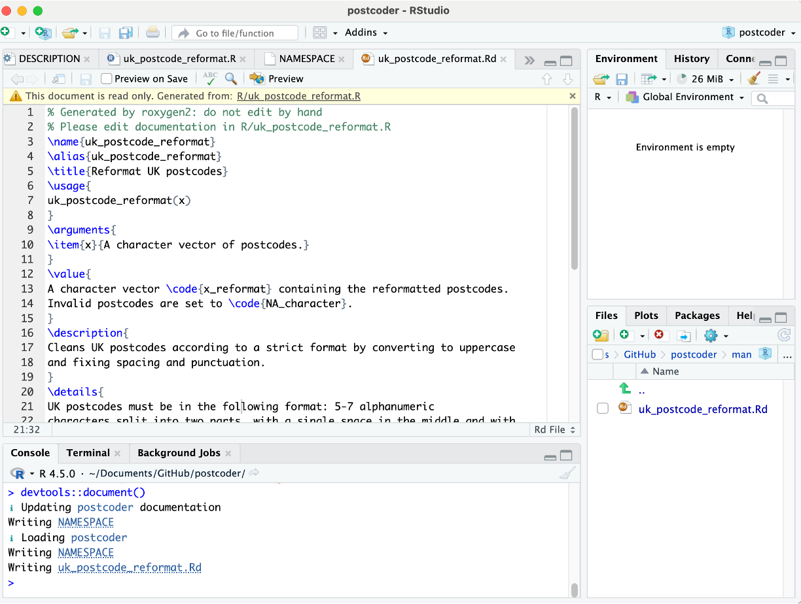Open source link R/uk_postcode_reformat.R
Image resolution: width=801 pixels, height=604 pixels.
tap(299, 96)
